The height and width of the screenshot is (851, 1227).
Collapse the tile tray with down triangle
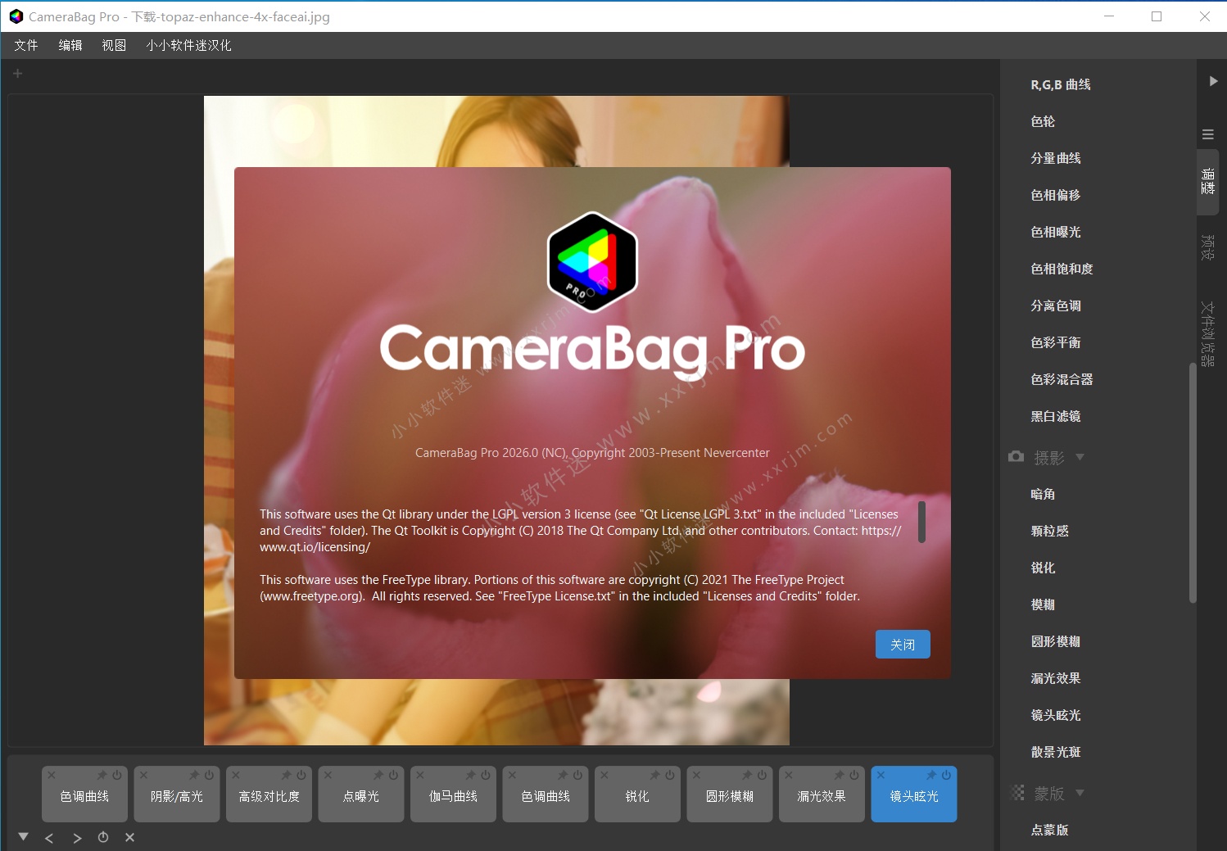pyautogui.click(x=23, y=837)
